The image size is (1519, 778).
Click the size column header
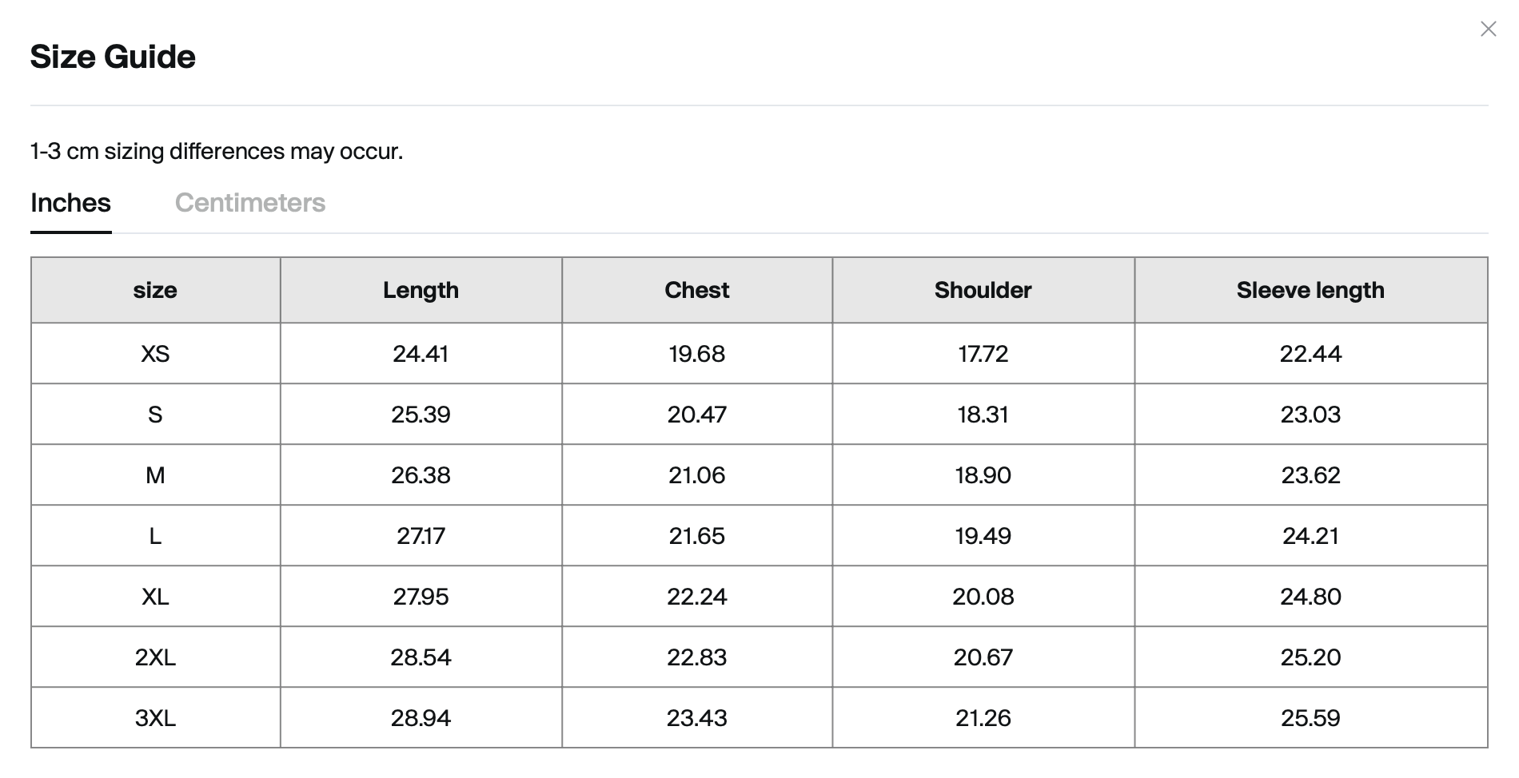(x=155, y=290)
